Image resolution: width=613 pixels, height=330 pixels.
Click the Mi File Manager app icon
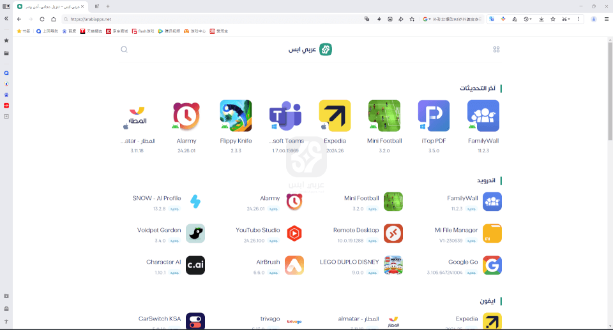pos(492,233)
